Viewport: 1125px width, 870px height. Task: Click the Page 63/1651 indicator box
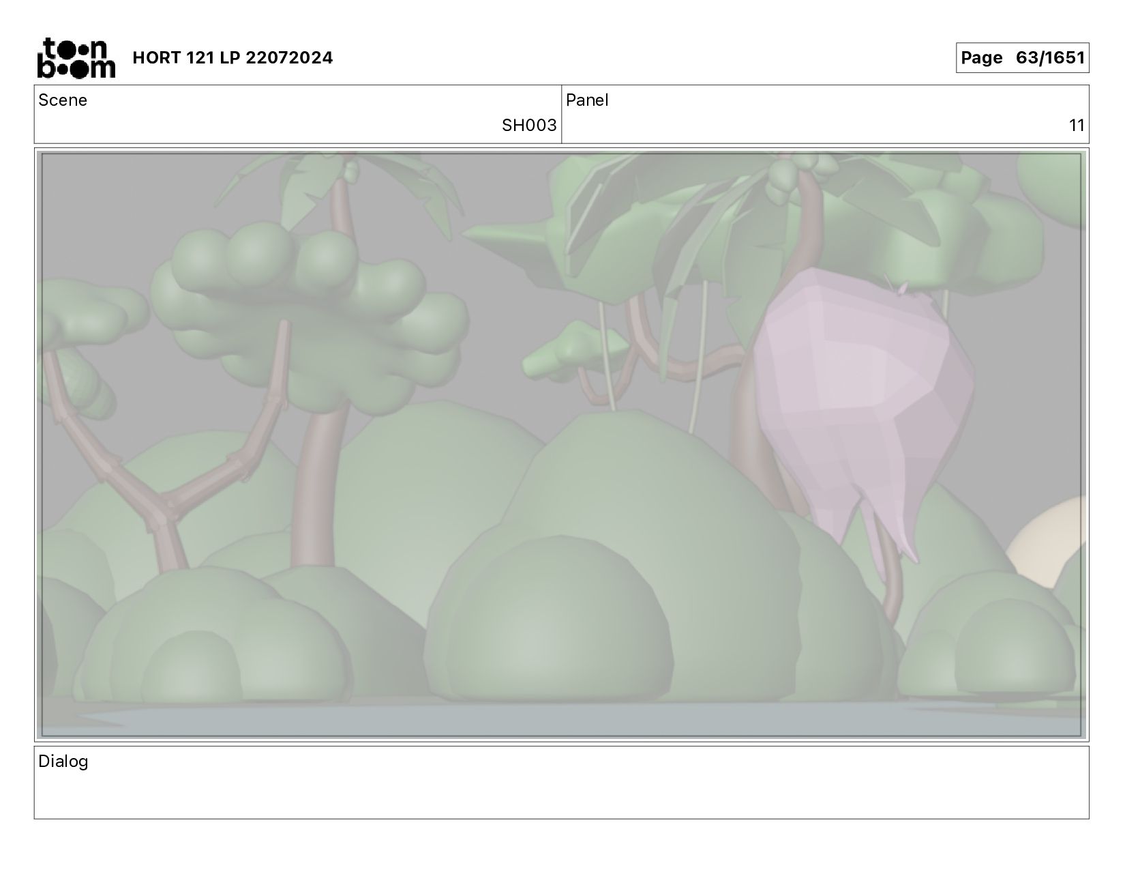[x=1022, y=58]
